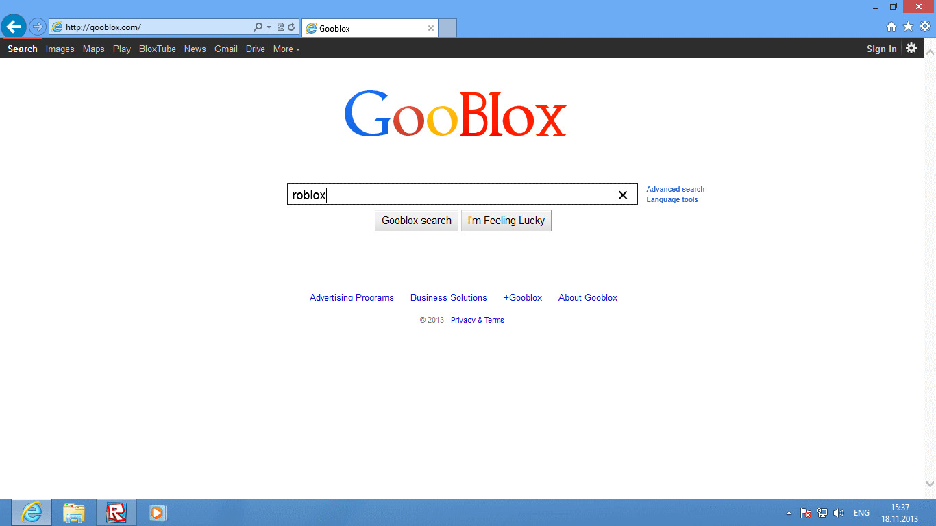Open Internet Explorer Tools gear
This screenshot has height=526, width=936.
[925, 27]
